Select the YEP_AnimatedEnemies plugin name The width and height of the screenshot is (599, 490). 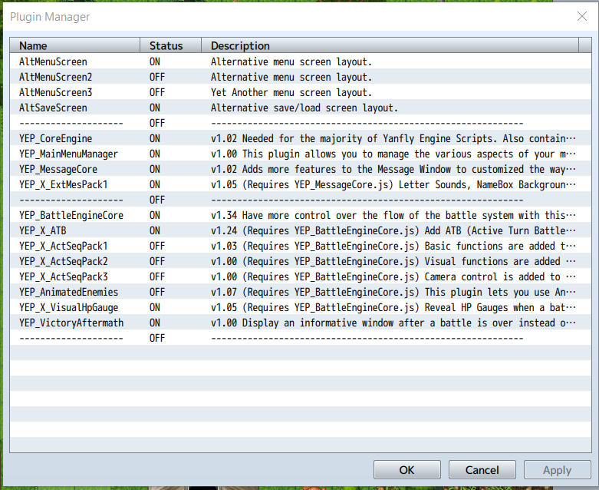point(69,293)
